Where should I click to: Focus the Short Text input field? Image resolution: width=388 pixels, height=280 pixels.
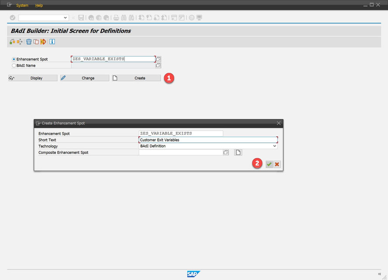(x=208, y=140)
